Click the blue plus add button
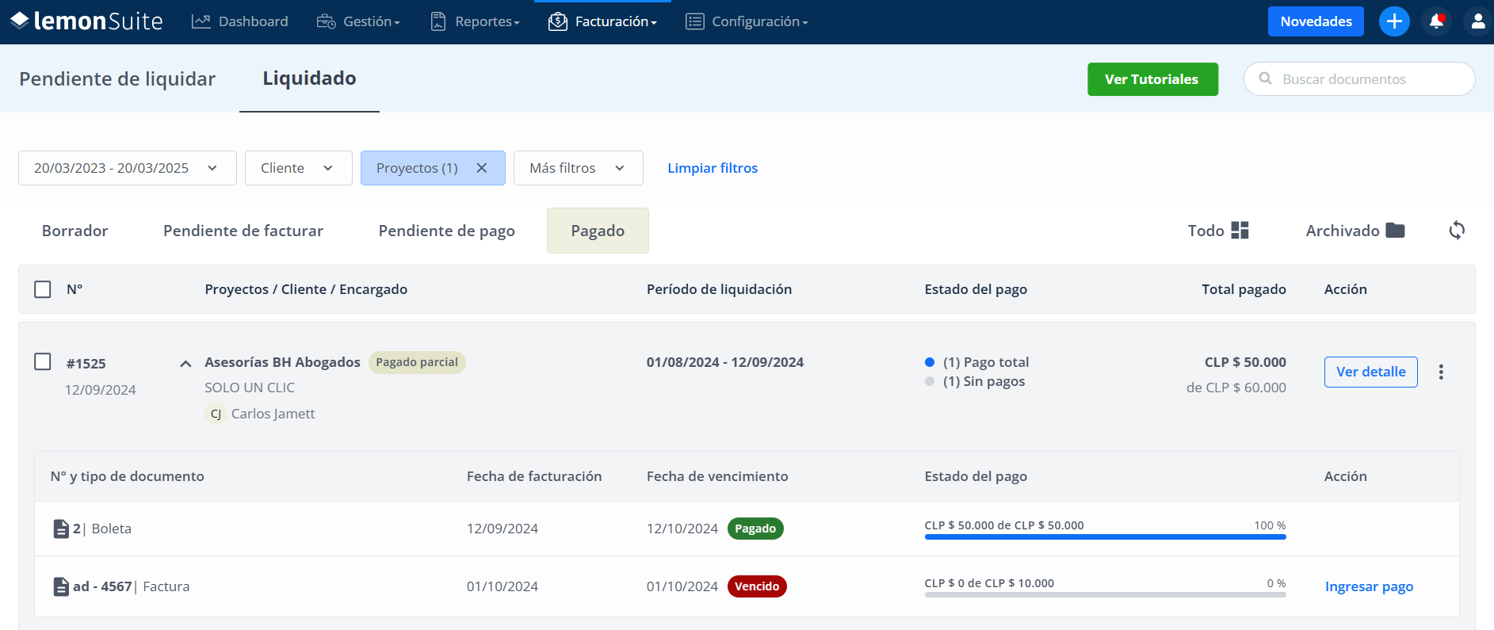Screen dimensions: 1494x630 click(1394, 21)
